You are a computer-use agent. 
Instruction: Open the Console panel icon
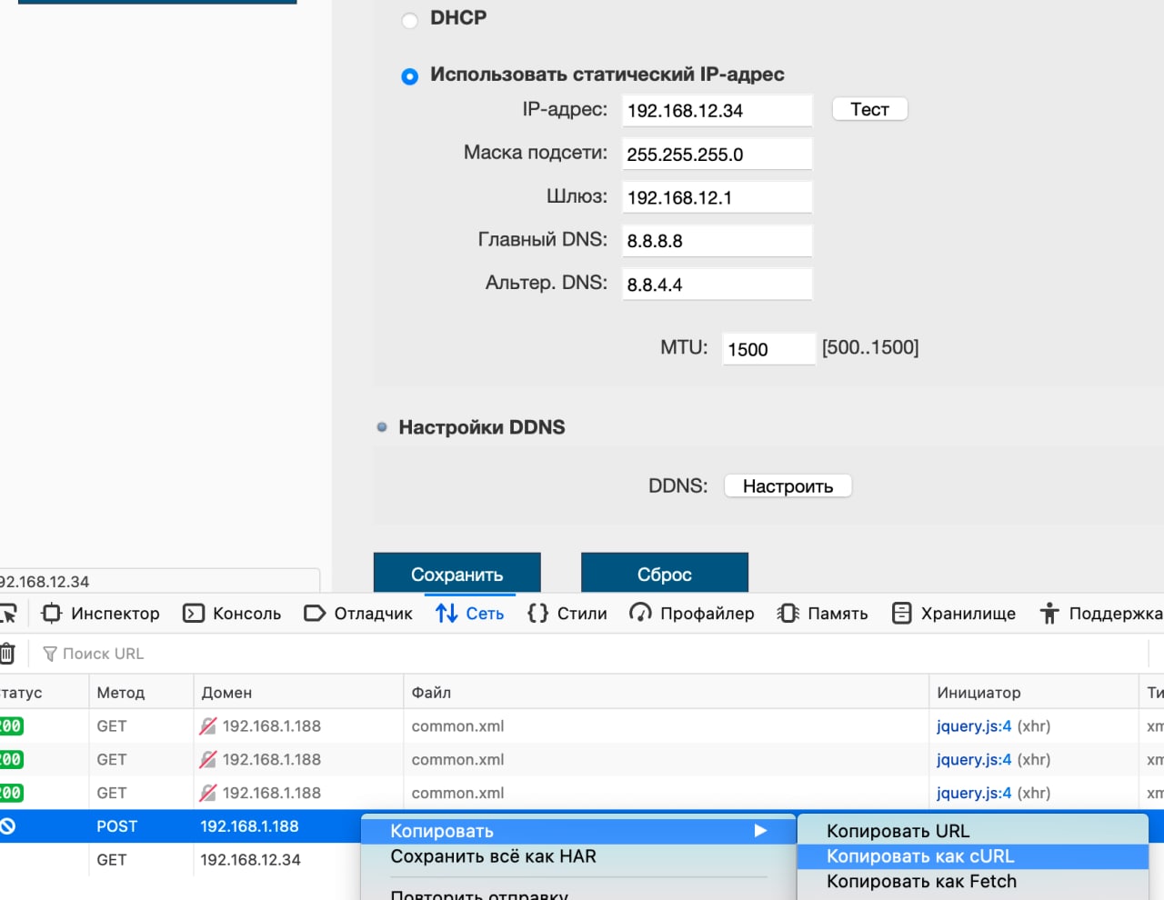click(x=194, y=614)
